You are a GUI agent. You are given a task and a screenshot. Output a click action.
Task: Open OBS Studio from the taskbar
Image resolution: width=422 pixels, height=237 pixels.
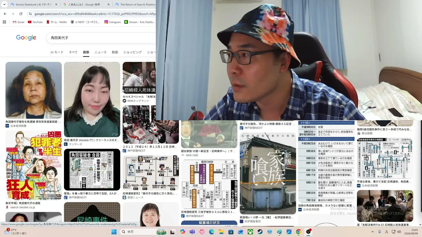309,232
